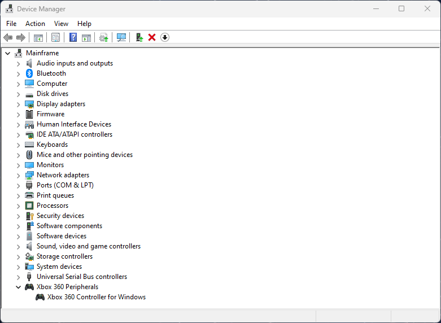Click the blue Help question-mark icon
Image resolution: width=441 pixels, height=323 pixels.
pyautogui.click(x=73, y=37)
